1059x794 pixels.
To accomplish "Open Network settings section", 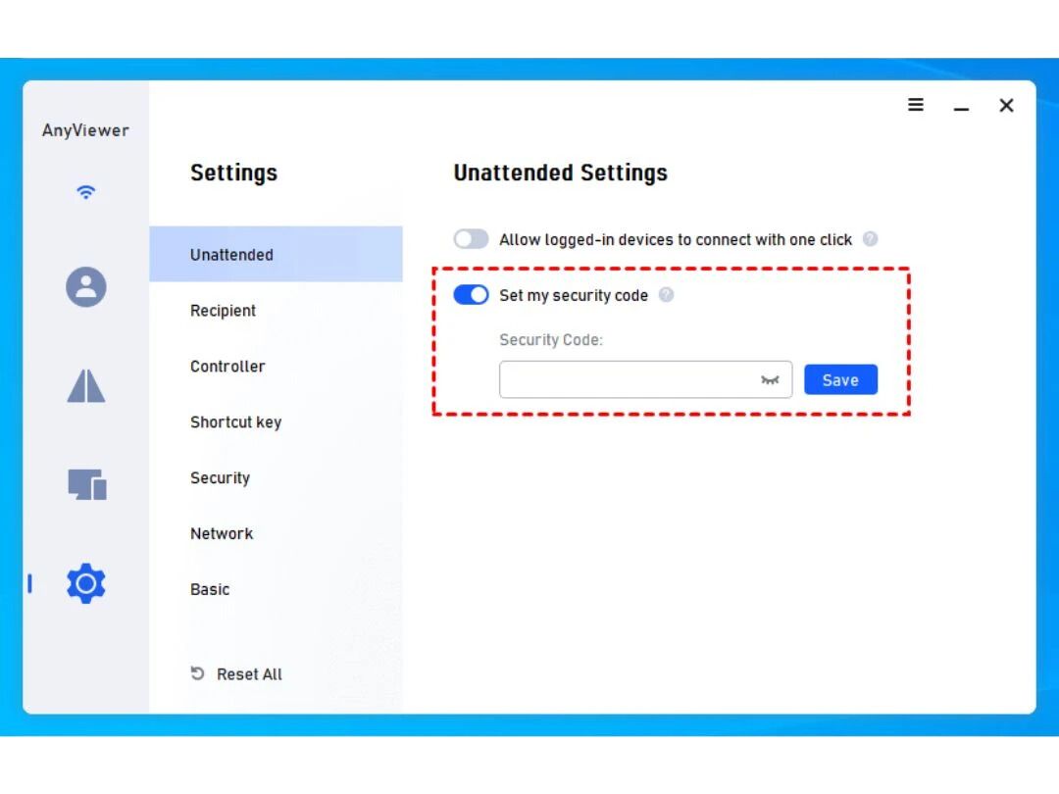I will point(276,534).
